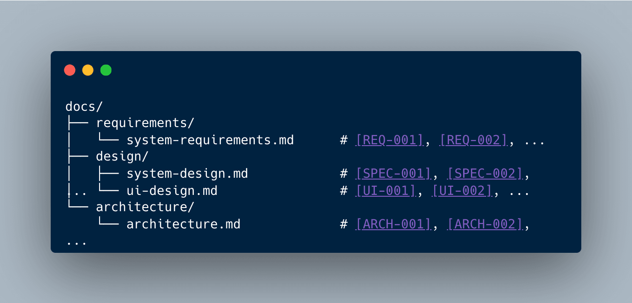
Task: Click the green zoom circle in the title bar
Action: 105,70
